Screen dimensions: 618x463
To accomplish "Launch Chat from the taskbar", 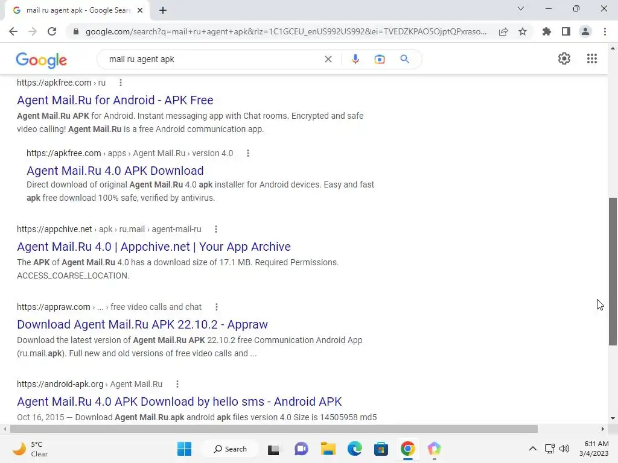I will pyautogui.click(x=302, y=449).
